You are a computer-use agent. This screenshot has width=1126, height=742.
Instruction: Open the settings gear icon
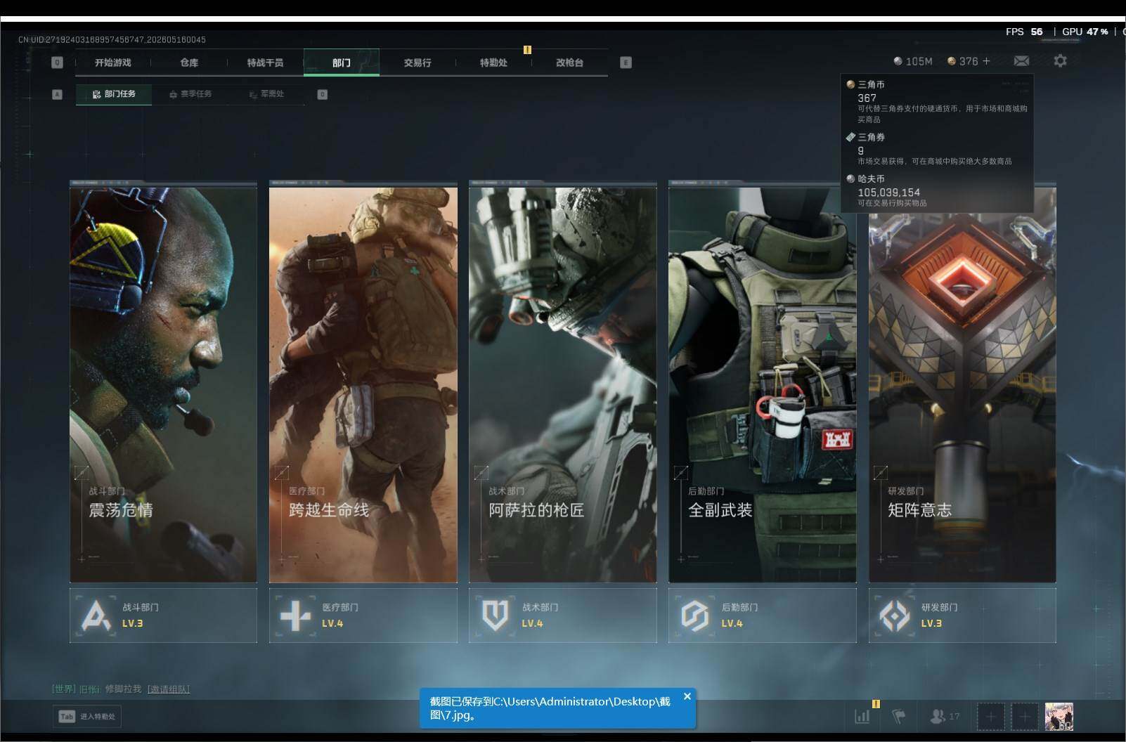1060,61
